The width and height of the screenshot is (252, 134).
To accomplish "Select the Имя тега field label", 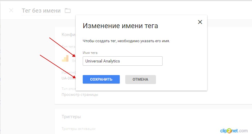I will (90, 53).
